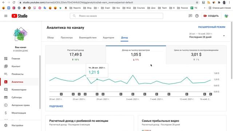This screenshot has height=131, width=233.
Task: Click the main page vertical scrollbar
Action: coord(232,51)
